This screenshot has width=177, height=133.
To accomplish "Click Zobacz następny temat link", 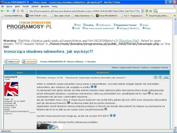I will (155, 67).
